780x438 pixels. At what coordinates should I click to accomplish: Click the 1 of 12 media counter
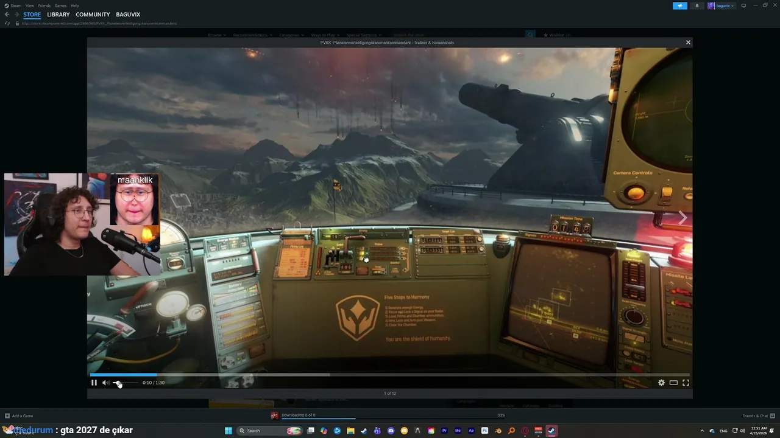pyautogui.click(x=390, y=394)
